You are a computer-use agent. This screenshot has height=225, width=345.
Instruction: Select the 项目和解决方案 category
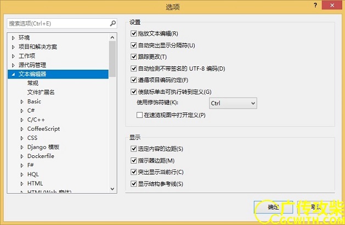click(x=38, y=47)
